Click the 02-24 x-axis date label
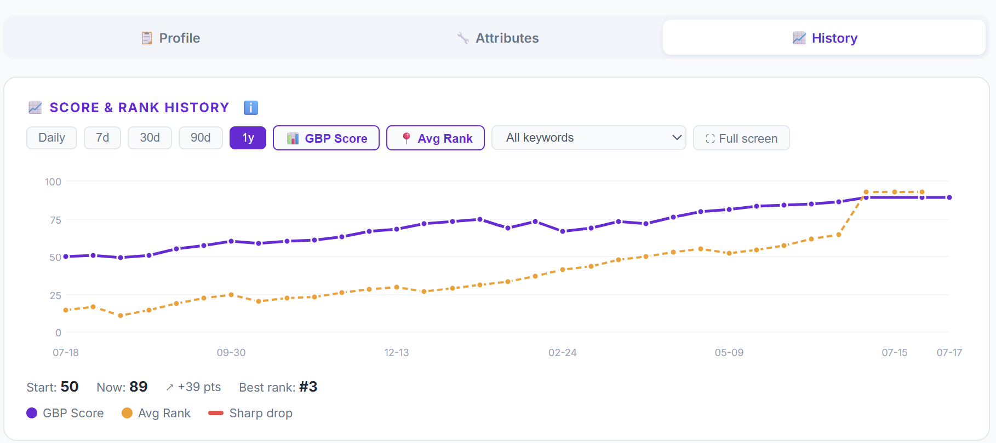Viewport: 996px width, 443px height. click(563, 353)
